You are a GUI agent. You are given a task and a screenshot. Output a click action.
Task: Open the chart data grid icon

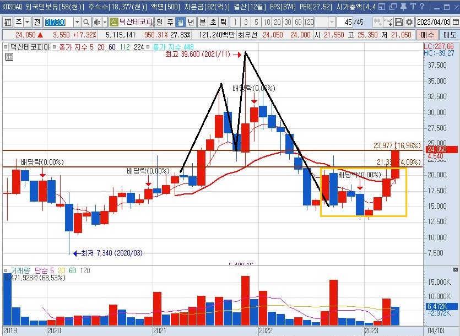[9, 57]
